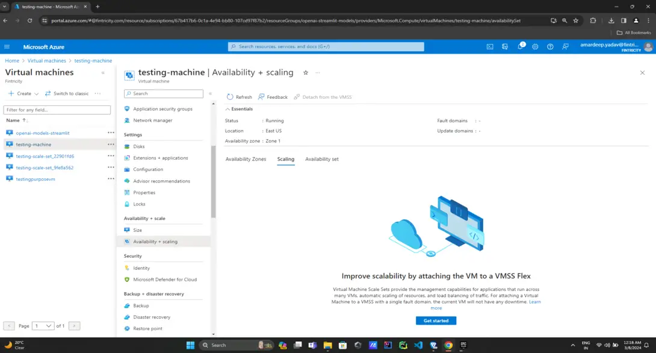Viewport: 656px width, 353px height.
Task: Open more commands ellipsis beside Switch to classic
Action: [x=98, y=93]
